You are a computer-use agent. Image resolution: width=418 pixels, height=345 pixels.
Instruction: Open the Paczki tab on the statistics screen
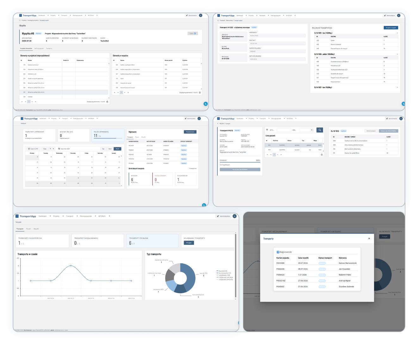pyautogui.click(x=28, y=229)
